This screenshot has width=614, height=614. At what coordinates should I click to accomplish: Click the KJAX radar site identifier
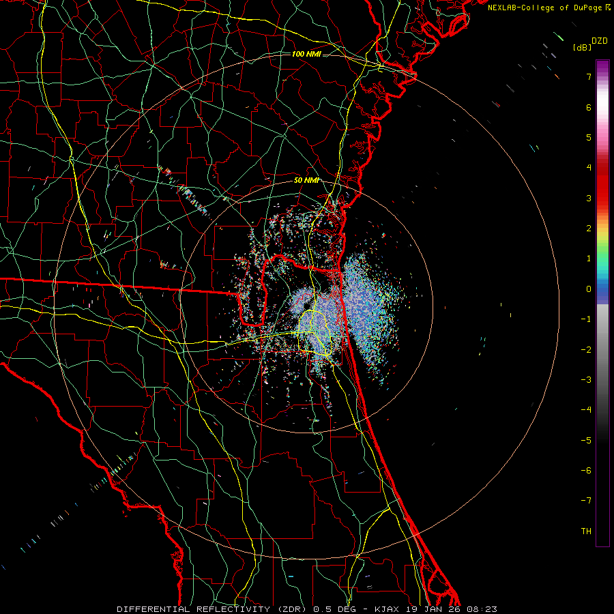(x=387, y=609)
